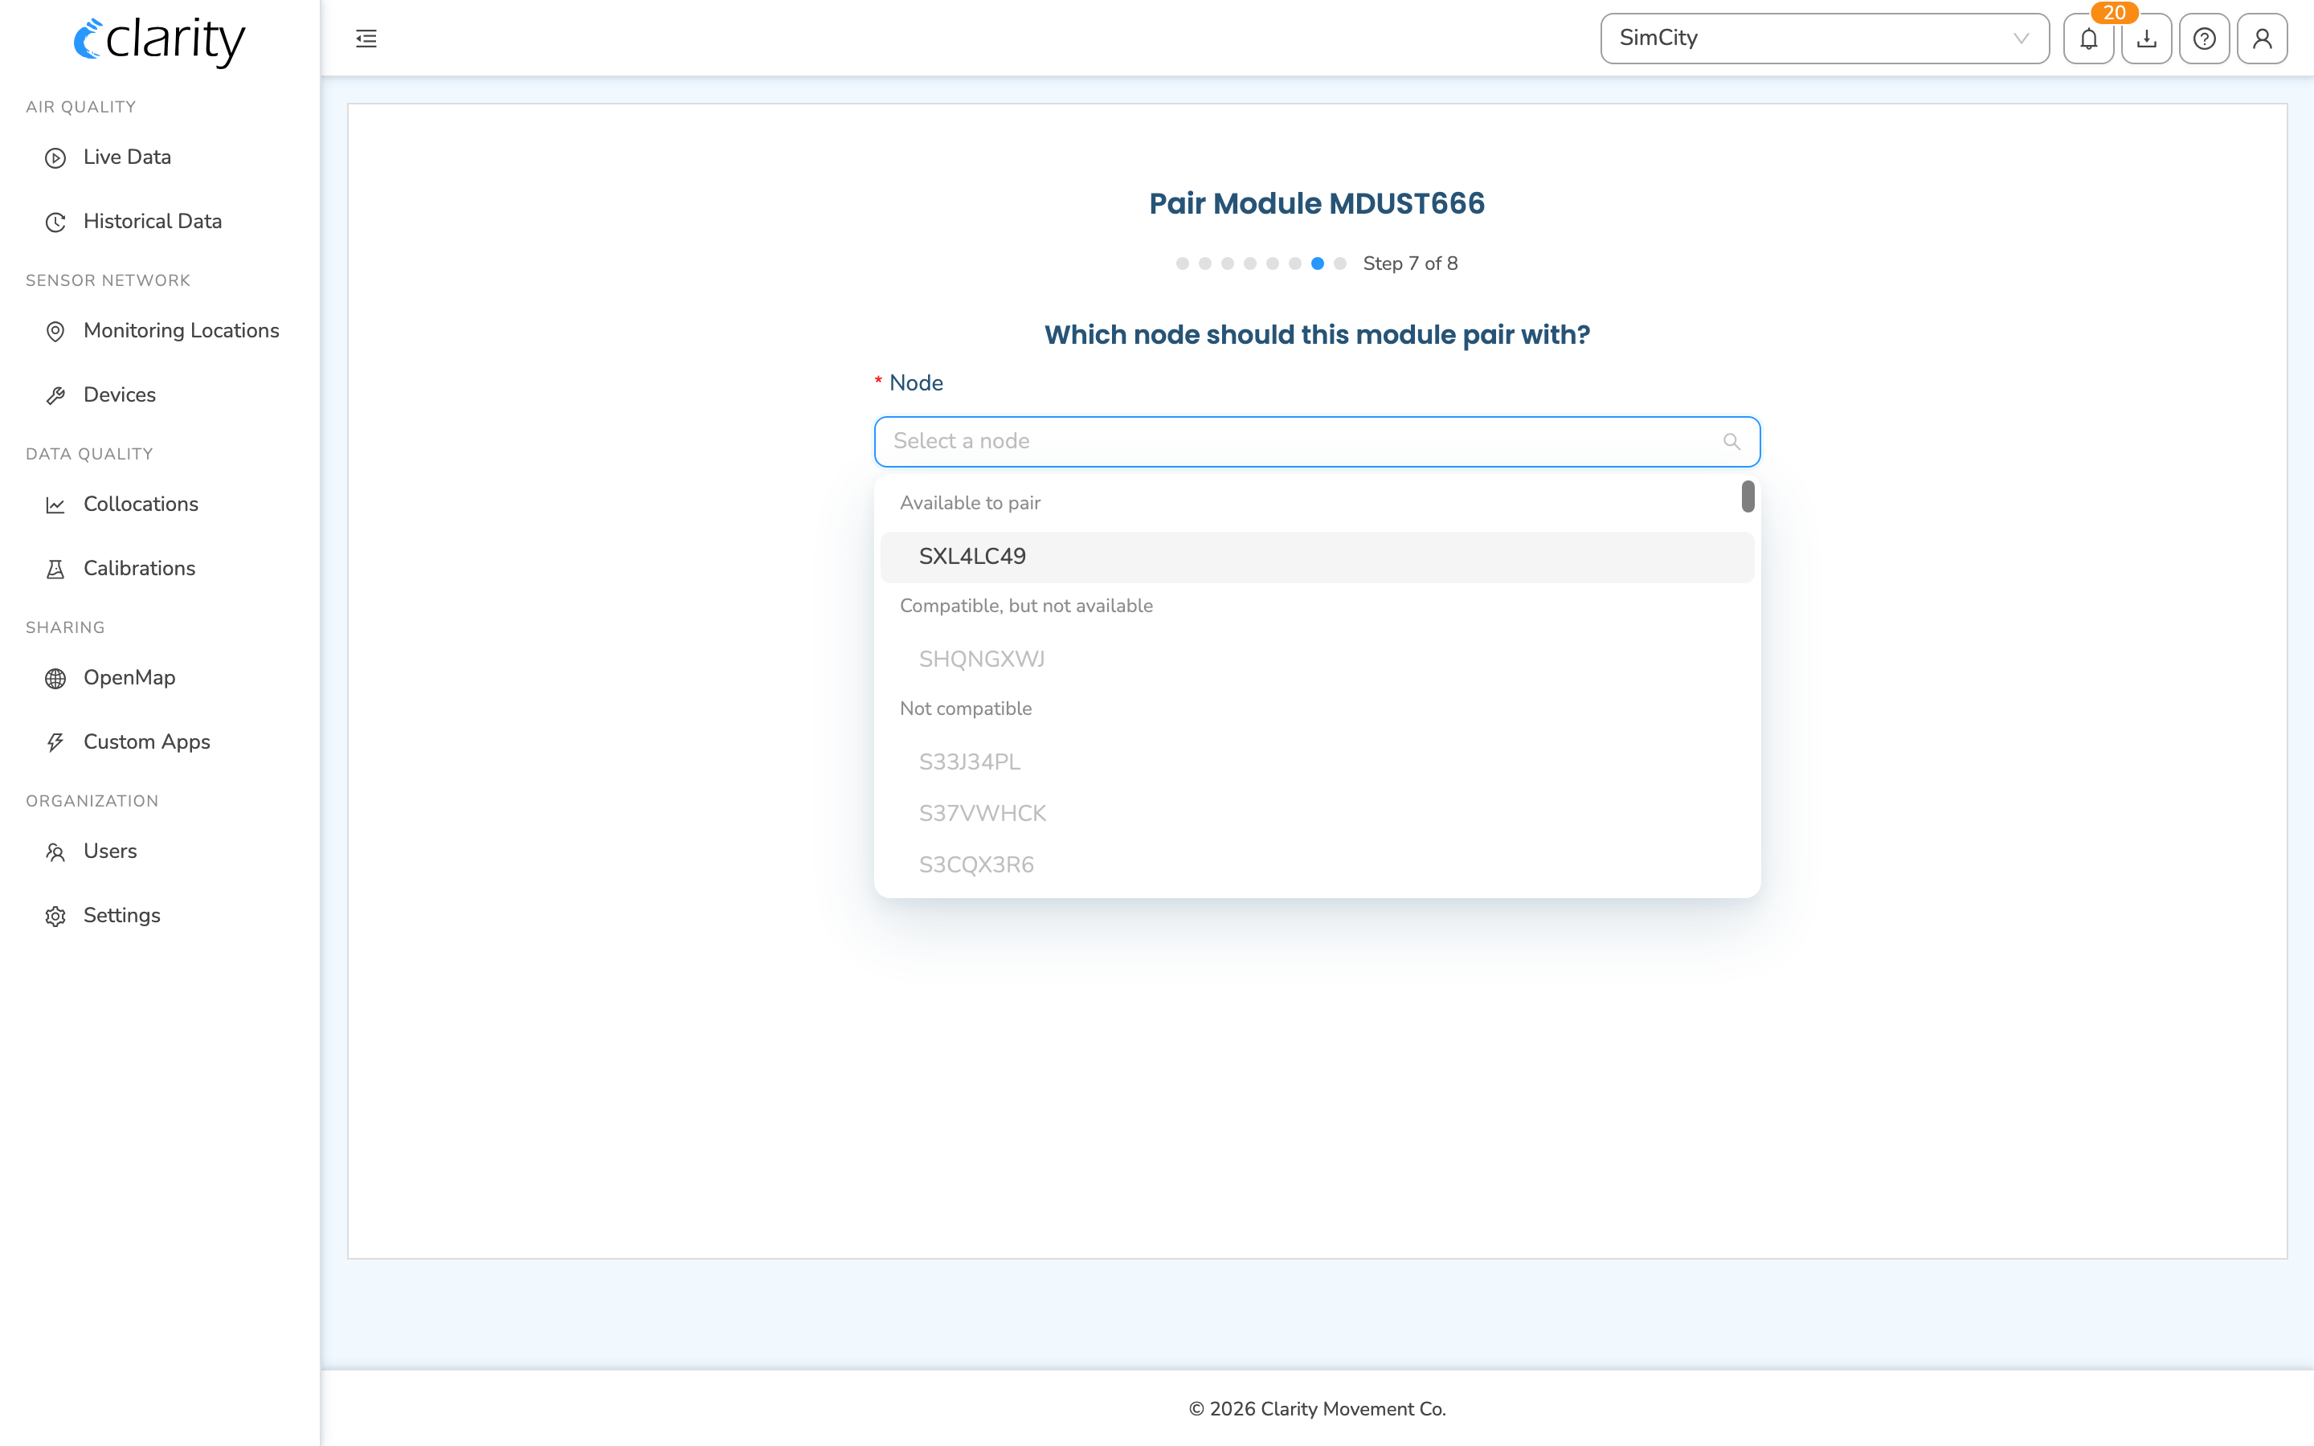Click the Live Data play icon
The height and width of the screenshot is (1446, 2314).
pos(55,157)
